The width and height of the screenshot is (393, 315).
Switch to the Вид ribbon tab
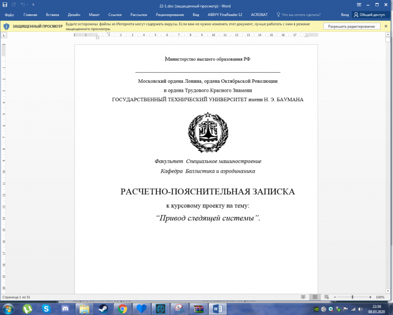[x=196, y=15]
